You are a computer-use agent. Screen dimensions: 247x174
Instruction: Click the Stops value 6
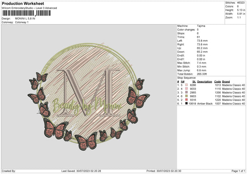[198, 33]
